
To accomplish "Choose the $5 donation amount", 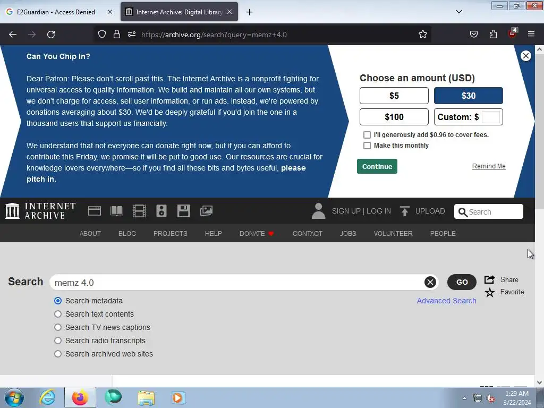I will 394,96.
